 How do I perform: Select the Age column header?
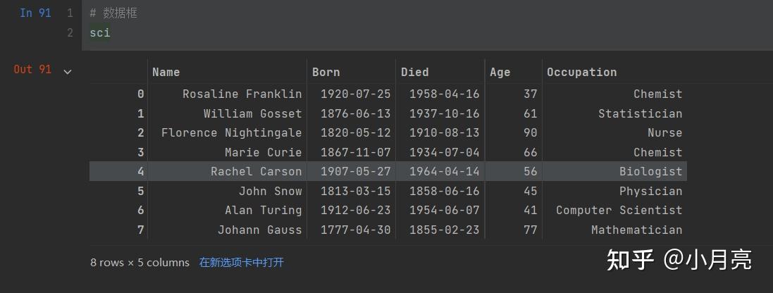pyautogui.click(x=500, y=72)
